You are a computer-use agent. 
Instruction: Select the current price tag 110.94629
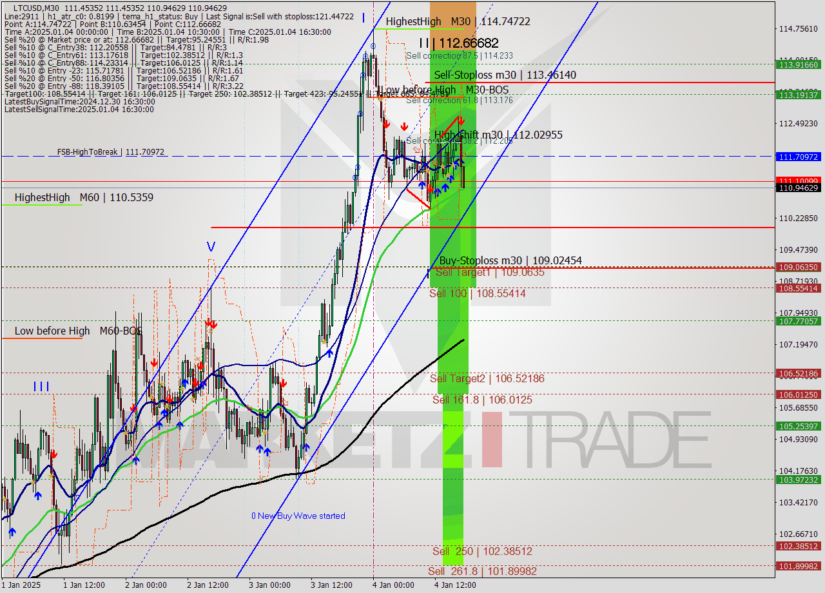tap(799, 188)
